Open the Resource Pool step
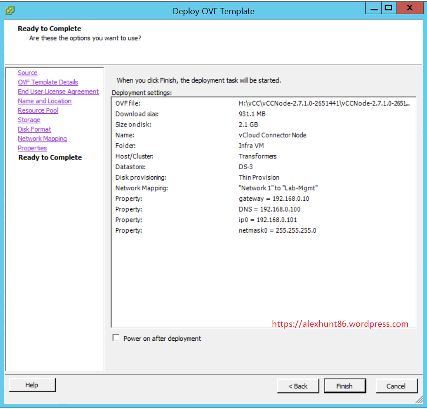This screenshot has width=427, height=409. pyautogui.click(x=38, y=110)
